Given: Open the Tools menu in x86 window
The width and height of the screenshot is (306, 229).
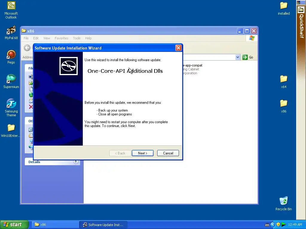Looking at the screenshot, I should (x=77, y=38).
